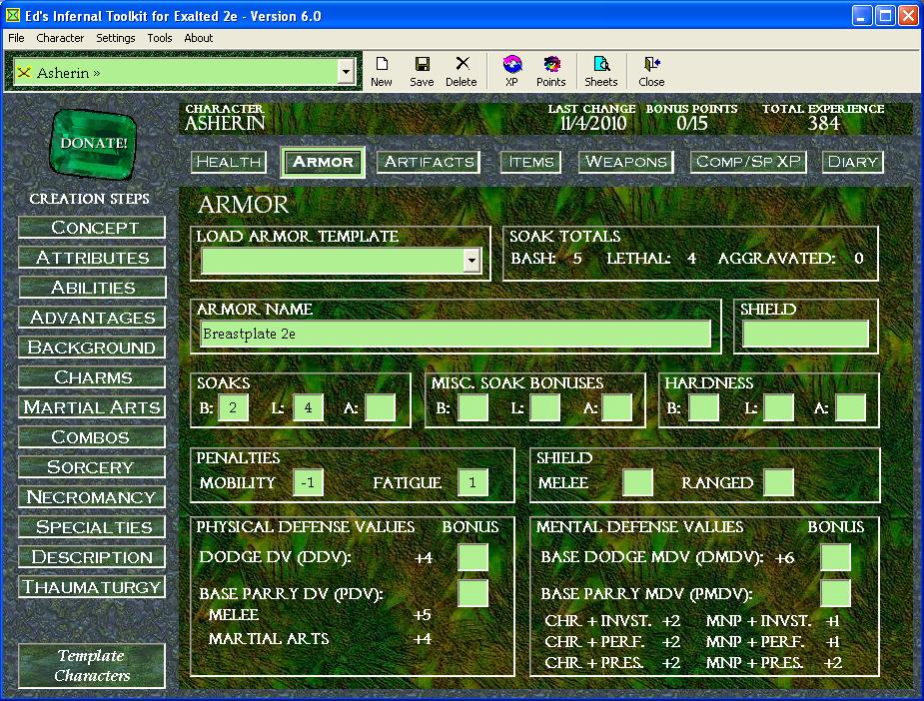Image resolution: width=924 pixels, height=701 pixels.
Task: Open the Background step
Action: click(x=92, y=348)
